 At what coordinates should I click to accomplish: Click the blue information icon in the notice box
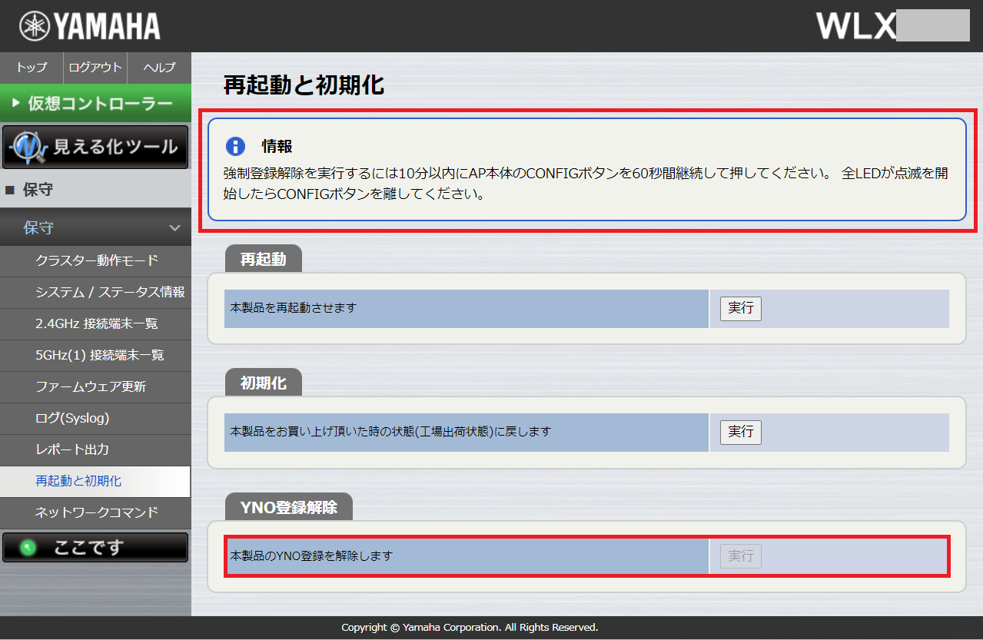click(235, 146)
